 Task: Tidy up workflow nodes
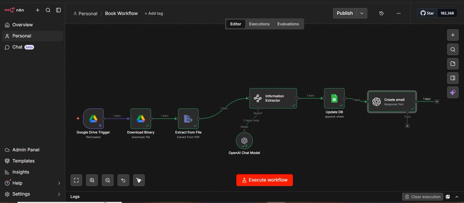139,180
